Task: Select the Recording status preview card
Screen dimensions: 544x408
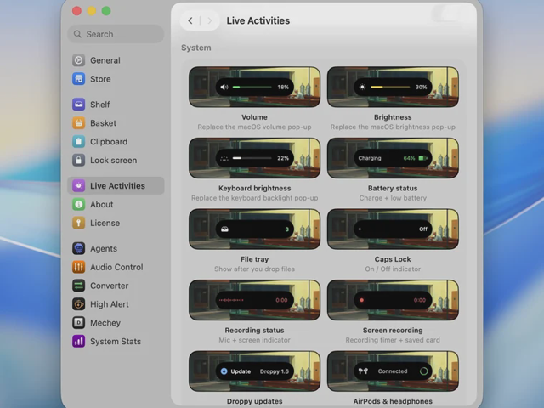Action: tap(255, 300)
